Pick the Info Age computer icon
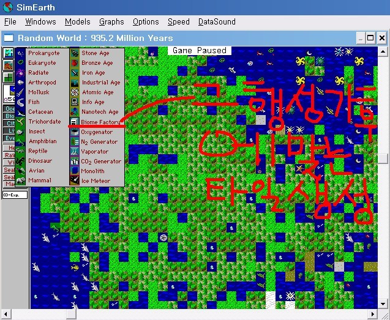 pyautogui.click(x=74, y=102)
